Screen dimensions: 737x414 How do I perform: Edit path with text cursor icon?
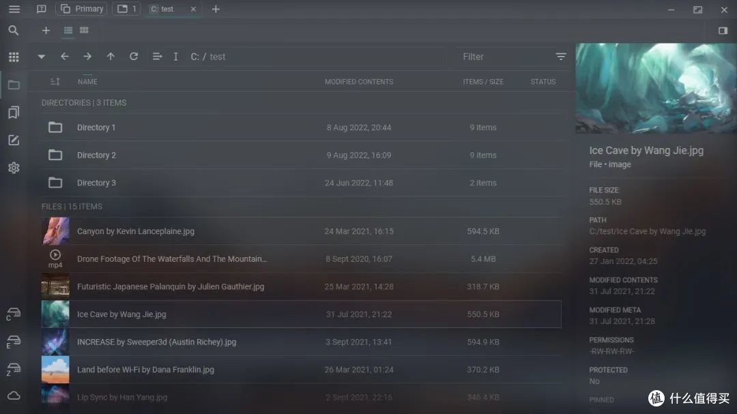(x=175, y=57)
